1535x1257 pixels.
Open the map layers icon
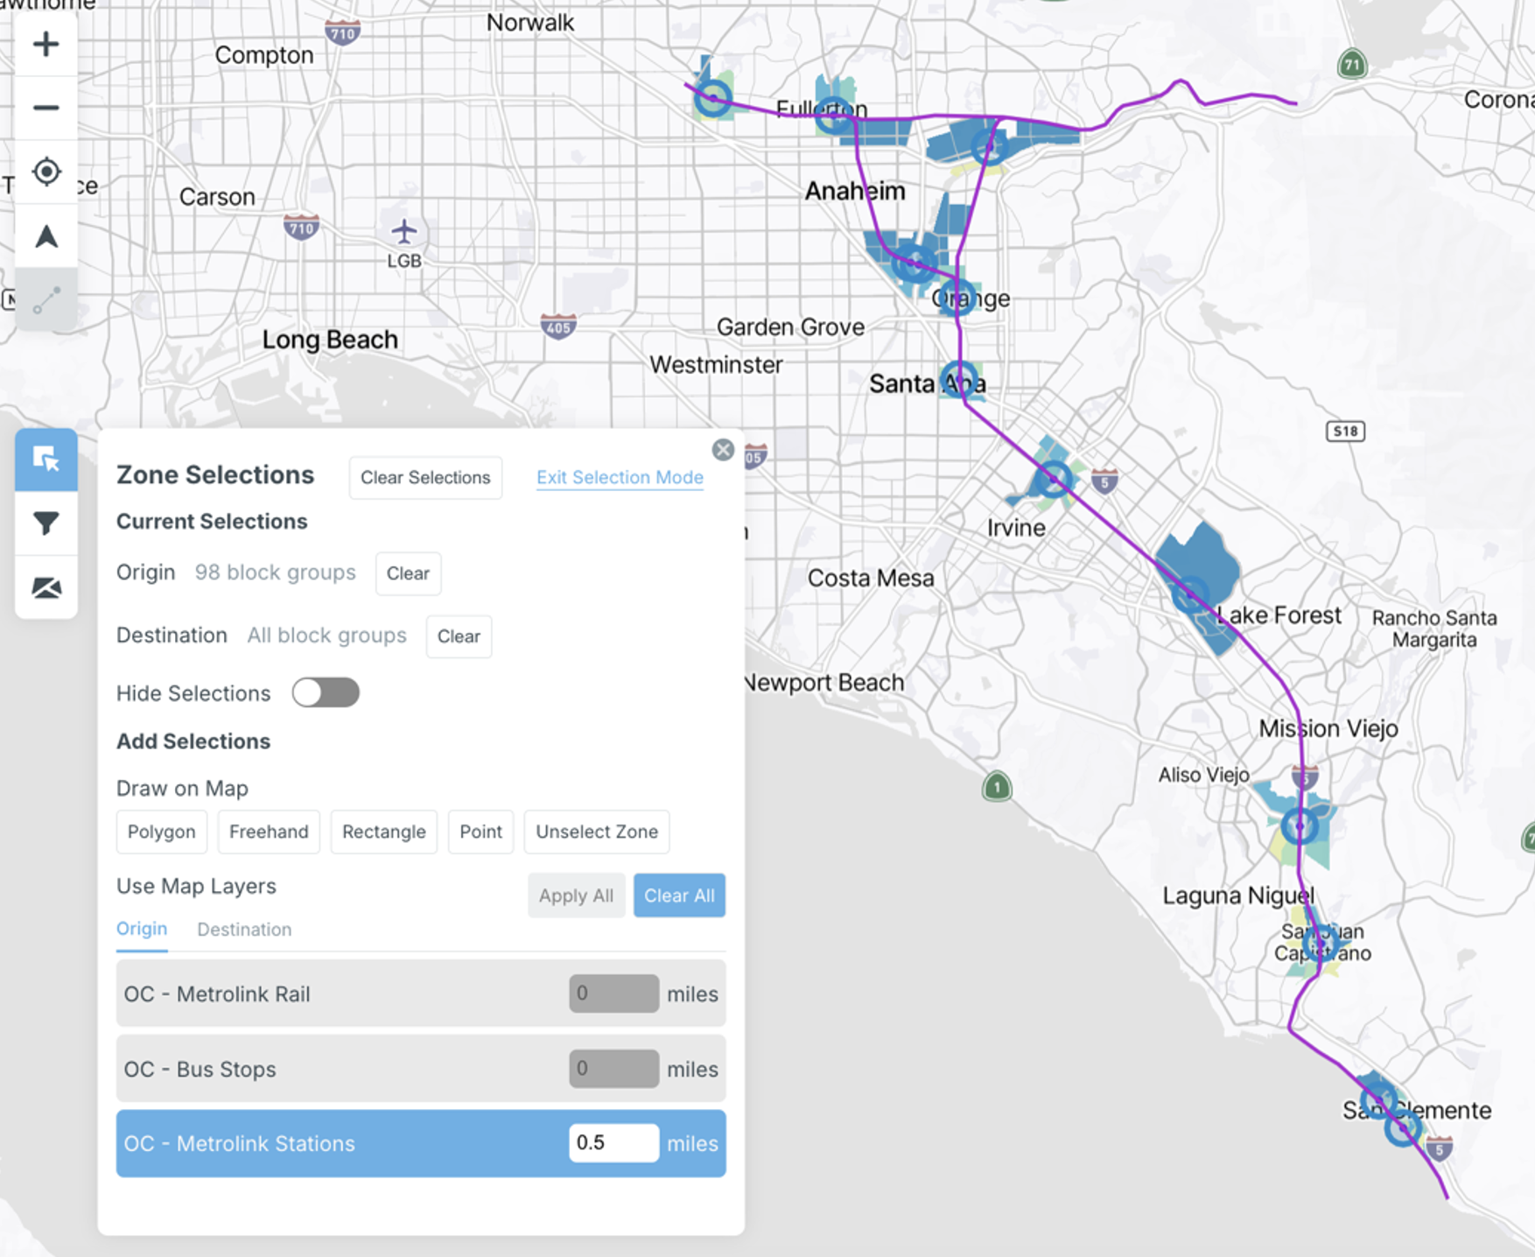pos(46,587)
